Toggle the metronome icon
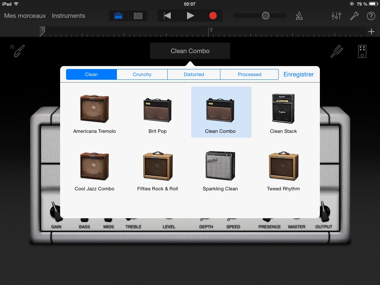The image size is (380, 285). [x=299, y=16]
